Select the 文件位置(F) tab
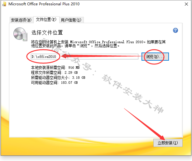 click(x=46, y=19)
